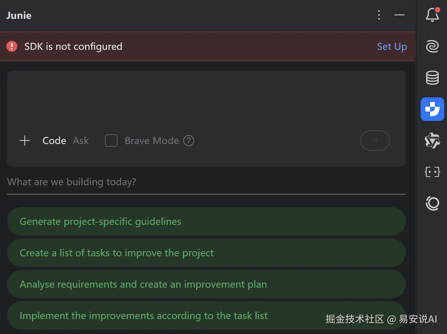447x334 pixels.
Task: Hide the Junie panel with minimize dash
Action: (x=399, y=15)
